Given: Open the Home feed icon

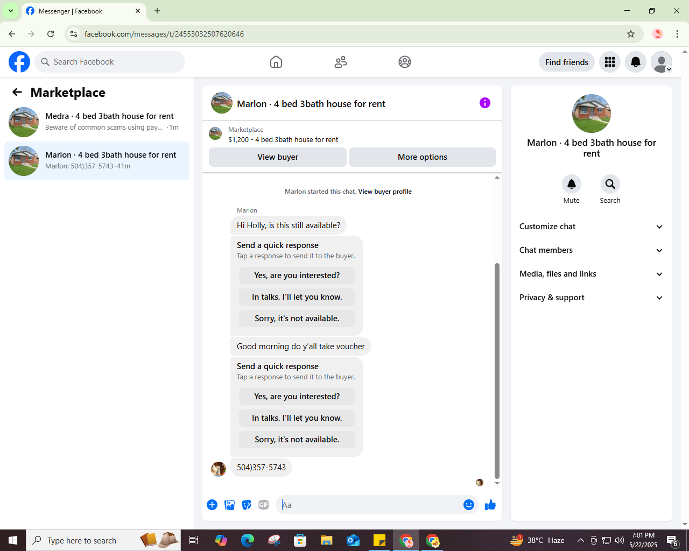Looking at the screenshot, I should (x=276, y=62).
